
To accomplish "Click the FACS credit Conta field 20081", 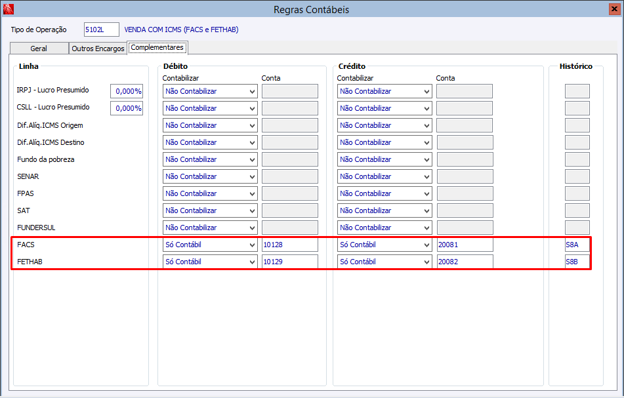I will [x=465, y=245].
